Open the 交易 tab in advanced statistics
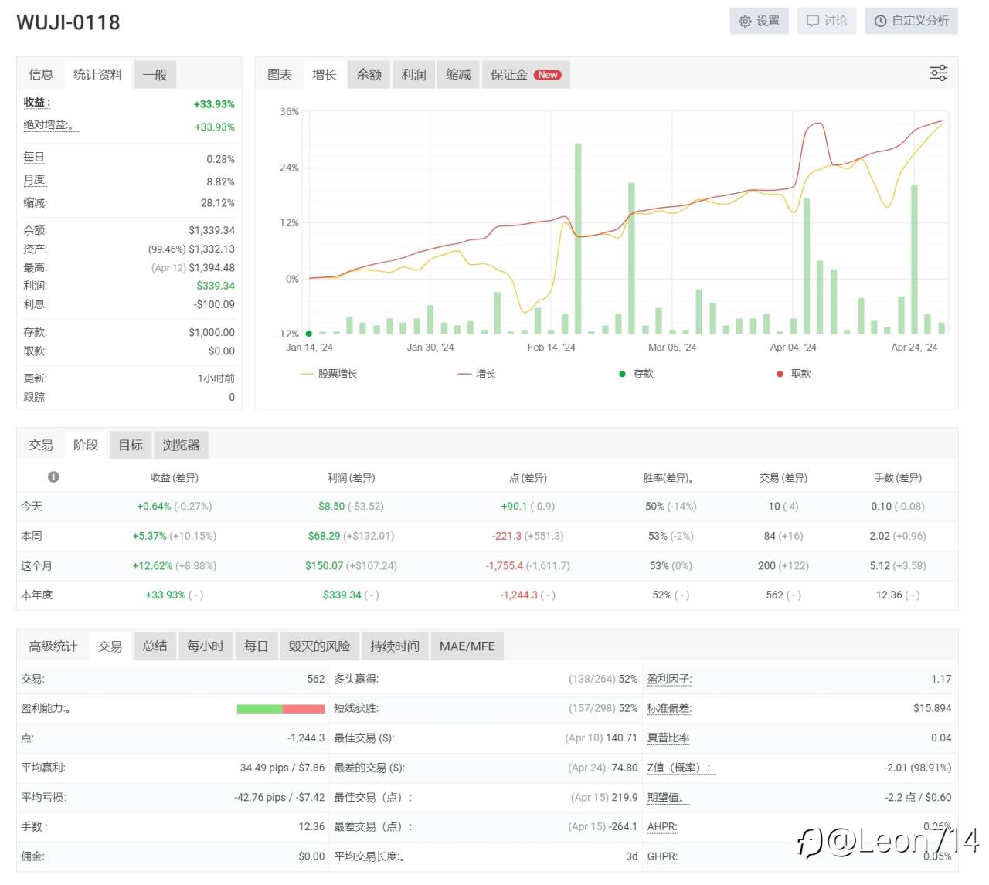 pos(110,646)
